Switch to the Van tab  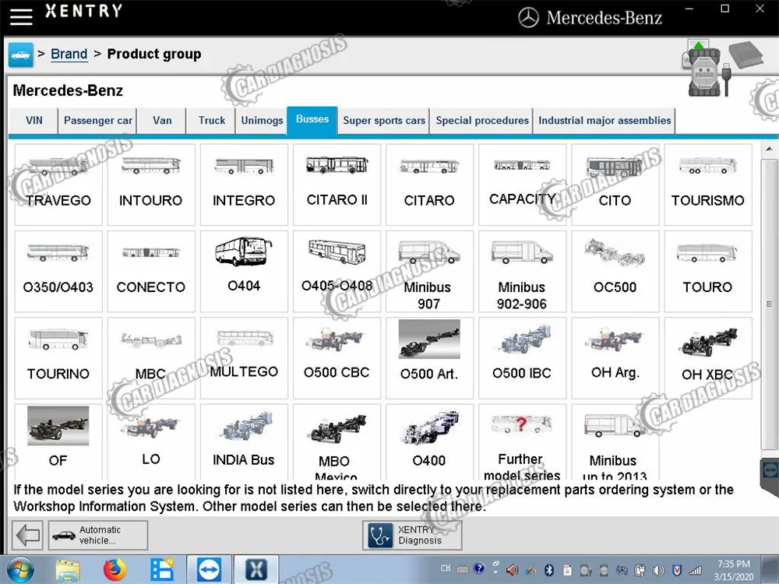(162, 121)
